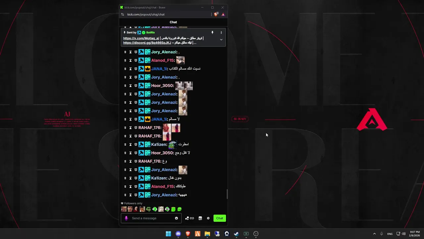This screenshot has width=424, height=239.
Task: Open OBS Studio from the taskbar
Action: tap(256, 234)
